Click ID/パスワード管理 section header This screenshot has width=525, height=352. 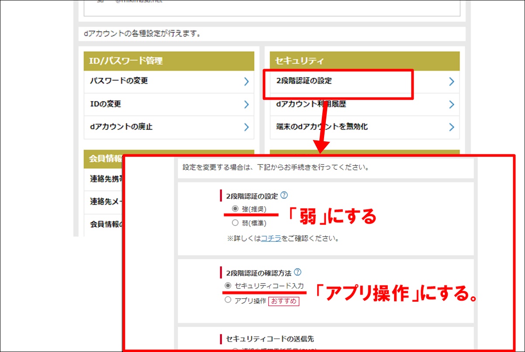point(169,61)
